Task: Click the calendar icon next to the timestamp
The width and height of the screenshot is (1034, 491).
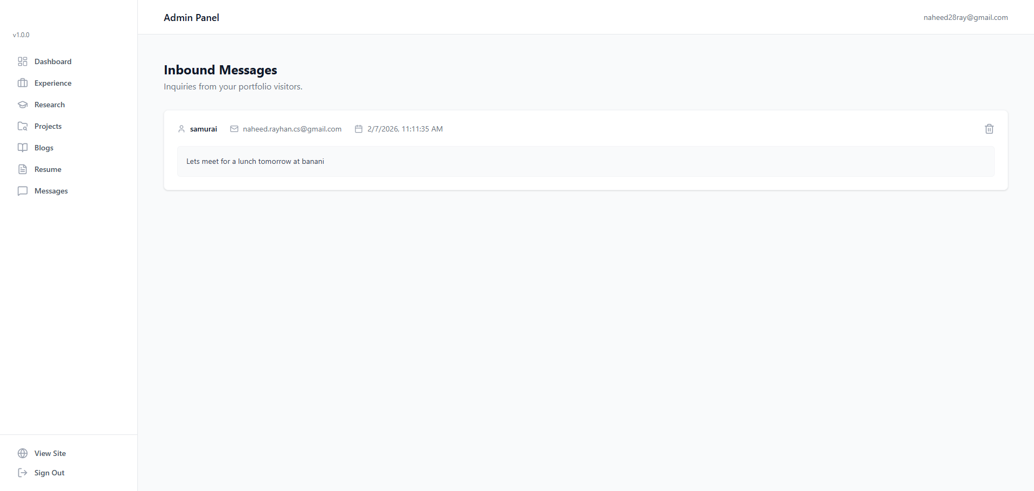Action: pyautogui.click(x=359, y=129)
